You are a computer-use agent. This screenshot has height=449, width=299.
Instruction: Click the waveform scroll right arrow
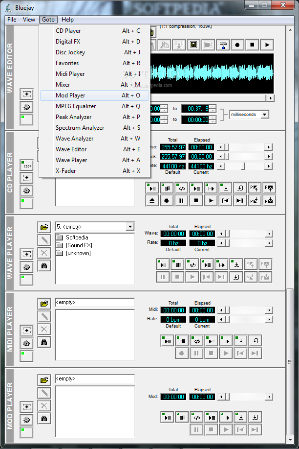tap(270, 98)
